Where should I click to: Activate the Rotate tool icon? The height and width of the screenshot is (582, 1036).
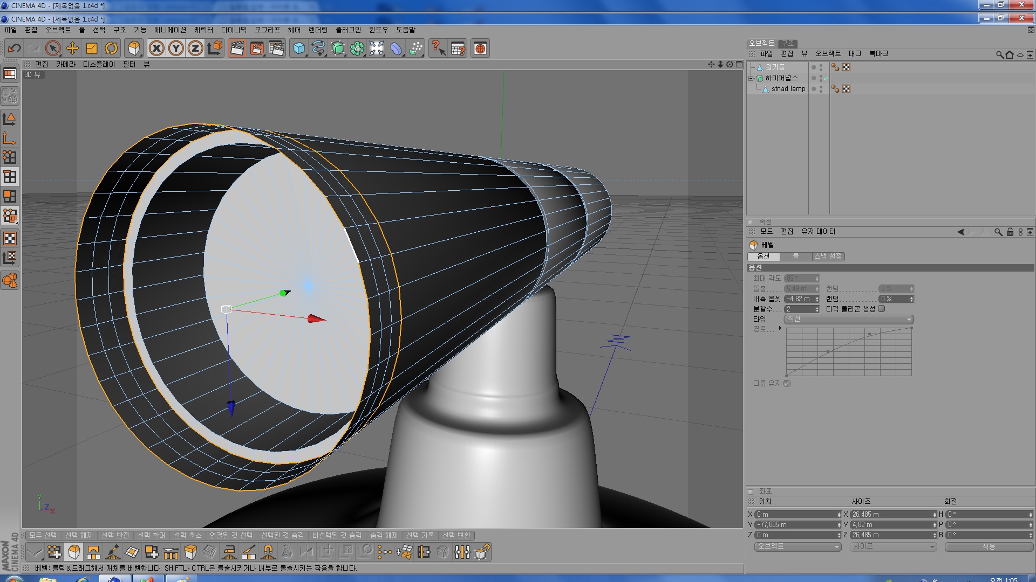pos(111,48)
